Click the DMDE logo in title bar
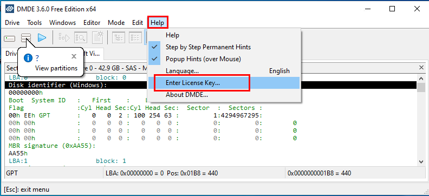 (x=10, y=9)
